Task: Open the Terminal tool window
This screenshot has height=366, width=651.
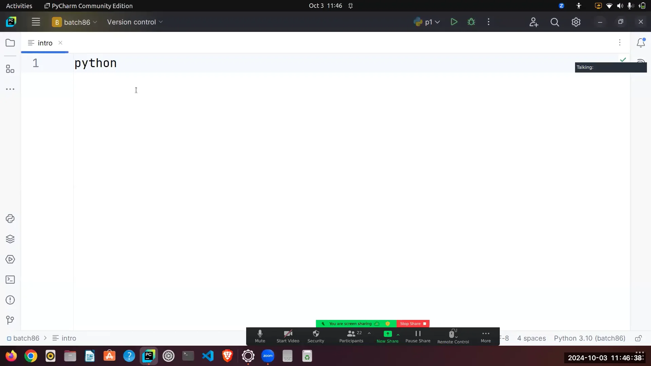Action: [x=10, y=279]
